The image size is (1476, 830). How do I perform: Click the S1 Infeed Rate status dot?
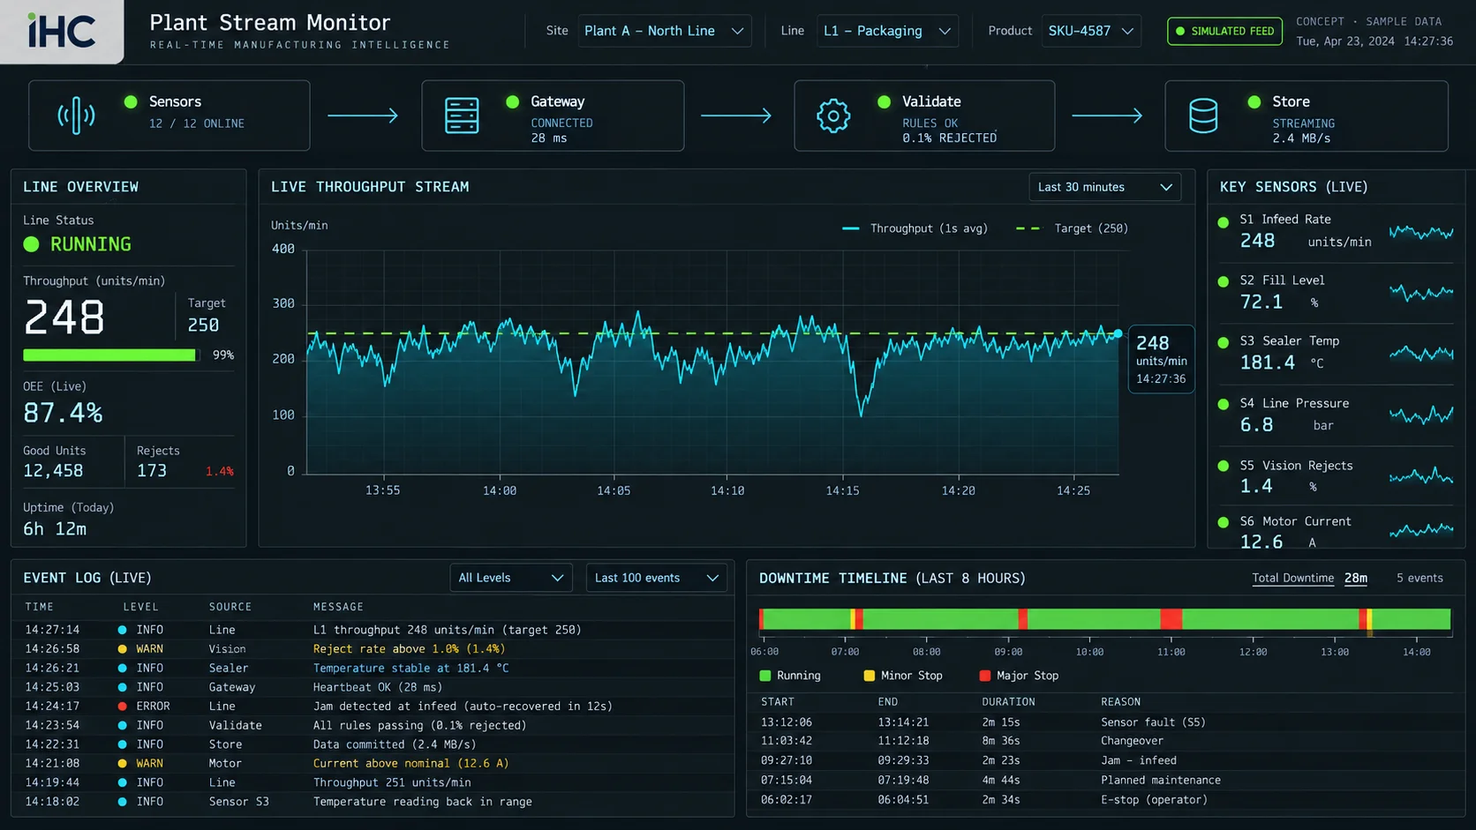tap(1223, 222)
